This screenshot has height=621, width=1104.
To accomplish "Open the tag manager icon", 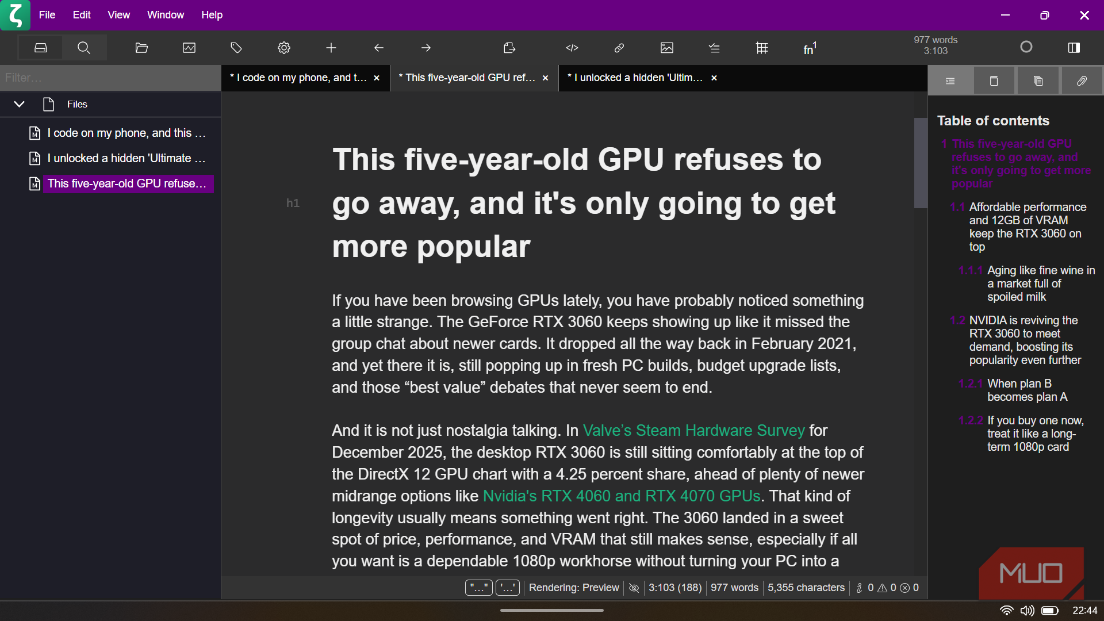I will tap(236, 48).
